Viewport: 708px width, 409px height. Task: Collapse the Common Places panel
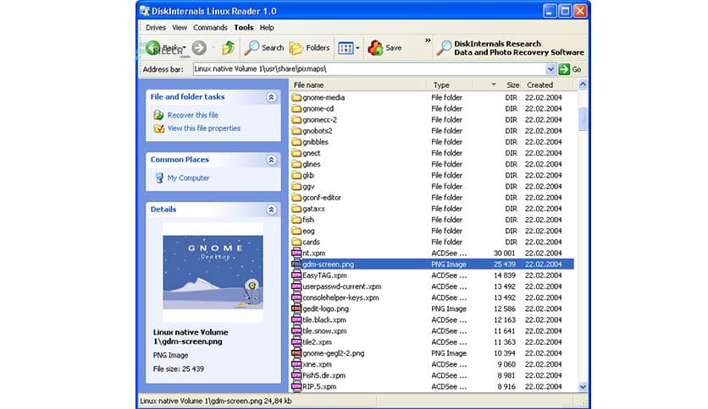pos(271,160)
